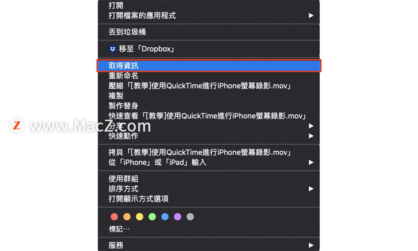The height and width of the screenshot is (251, 418).
Task: Apply the orange color tag
Action: (127, 217)
